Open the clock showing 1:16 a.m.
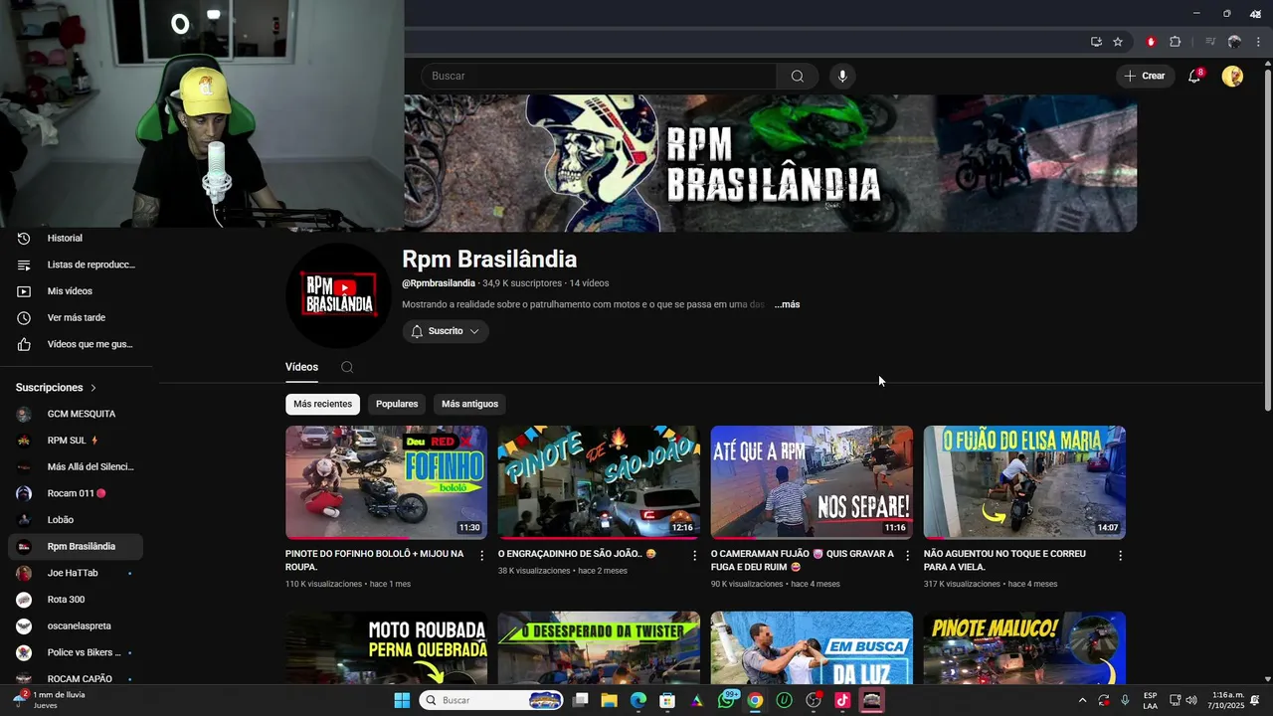The image size is (1273, 716). [1228, 700]
